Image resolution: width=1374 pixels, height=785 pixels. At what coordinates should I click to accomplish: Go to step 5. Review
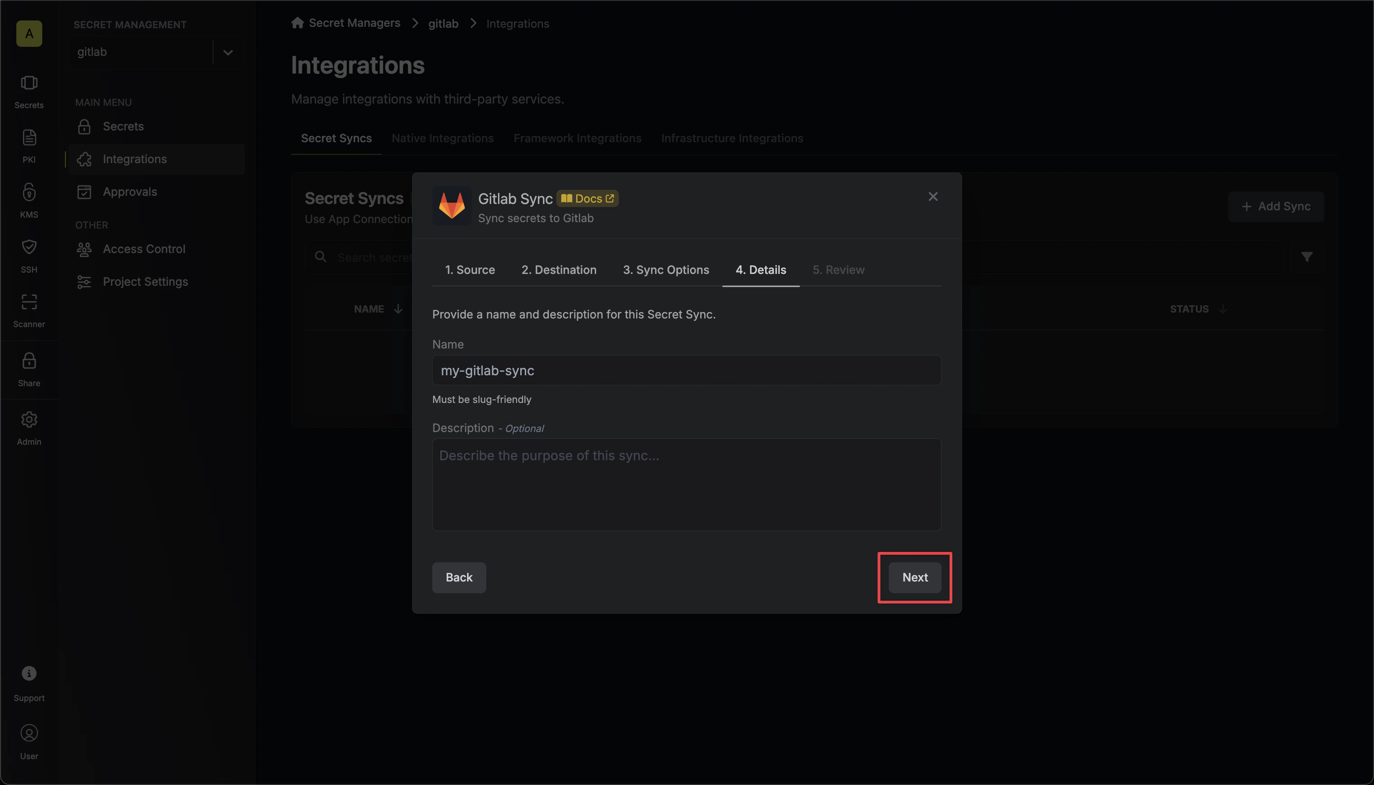click(838, 270)
